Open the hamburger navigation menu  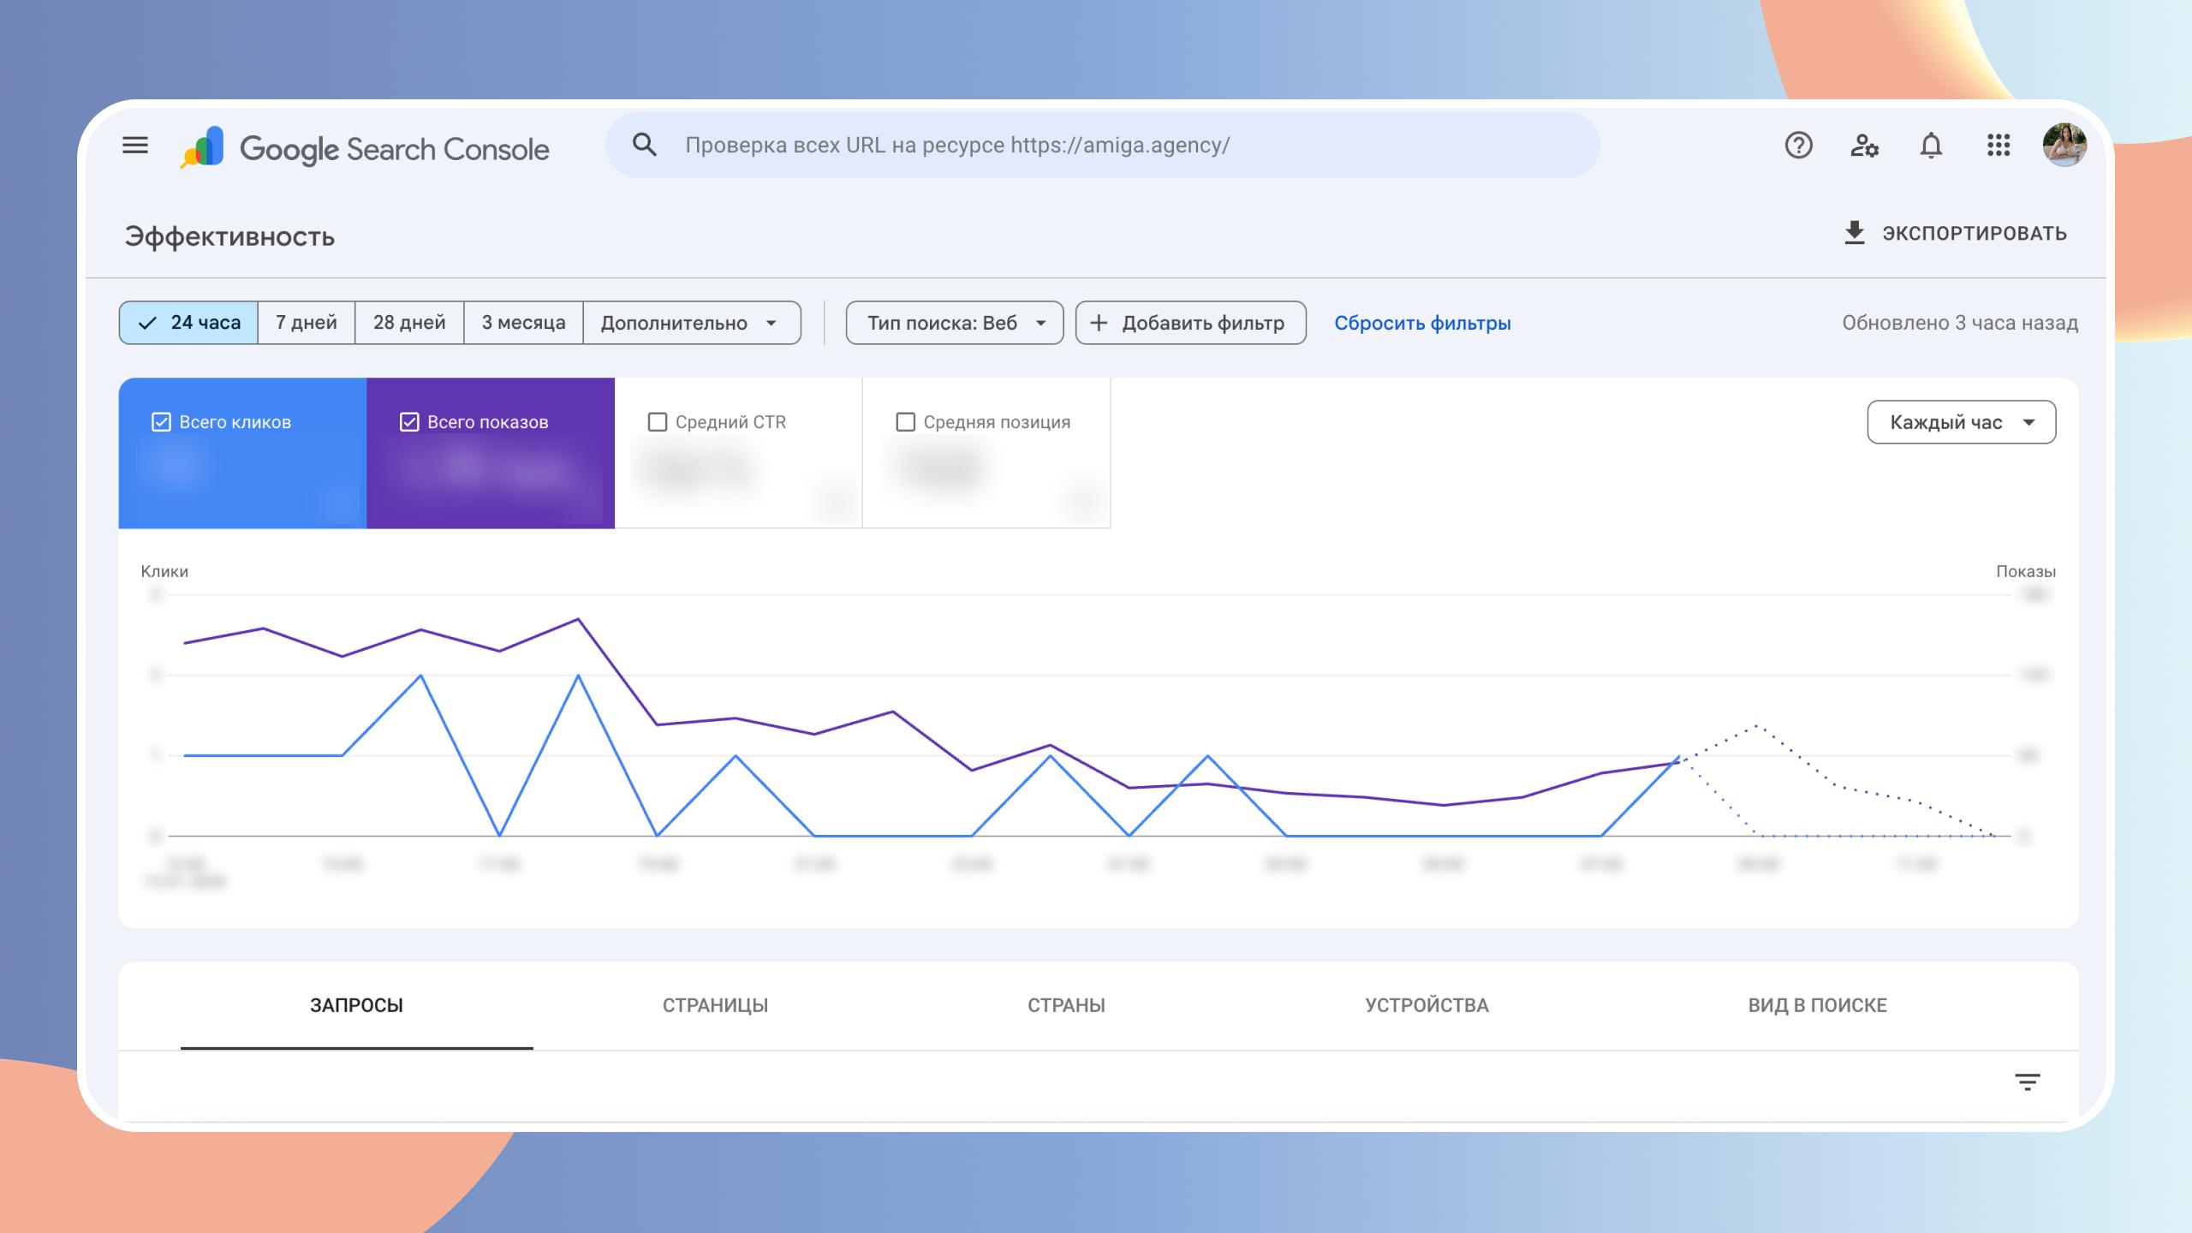[x=135, y=146]
